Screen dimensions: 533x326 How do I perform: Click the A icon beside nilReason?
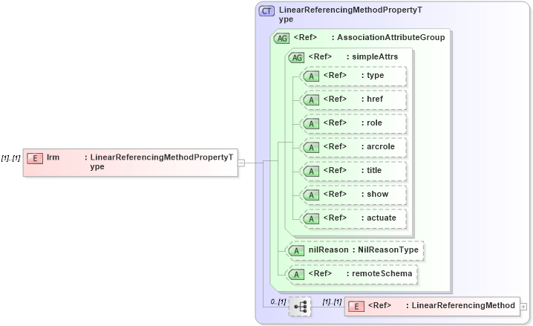coord(296,251)
